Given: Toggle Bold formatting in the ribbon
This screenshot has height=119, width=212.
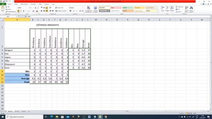Looking at the screenshot, I should pyautogui.click(x=19, y=11).
